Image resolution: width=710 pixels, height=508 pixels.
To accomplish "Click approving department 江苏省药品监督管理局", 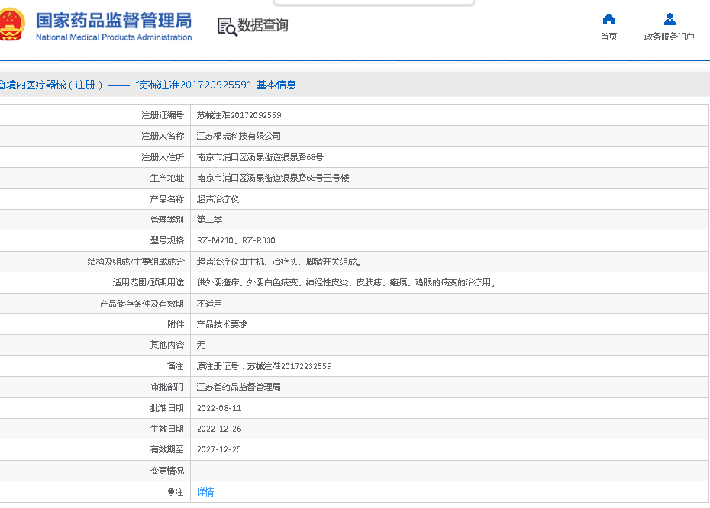I will [x=239, y=387].
